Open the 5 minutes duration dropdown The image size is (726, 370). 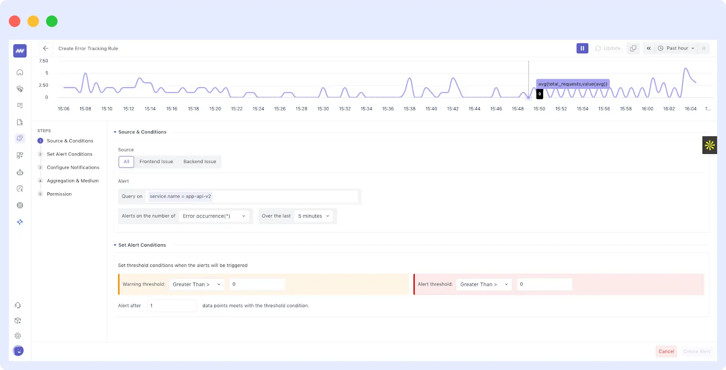pos(313,216)
